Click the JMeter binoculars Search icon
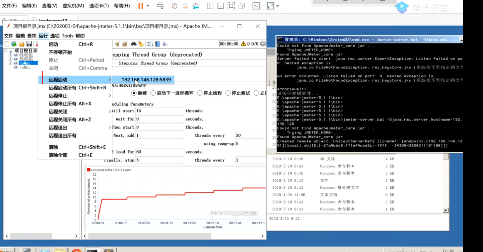 [134, 44]
